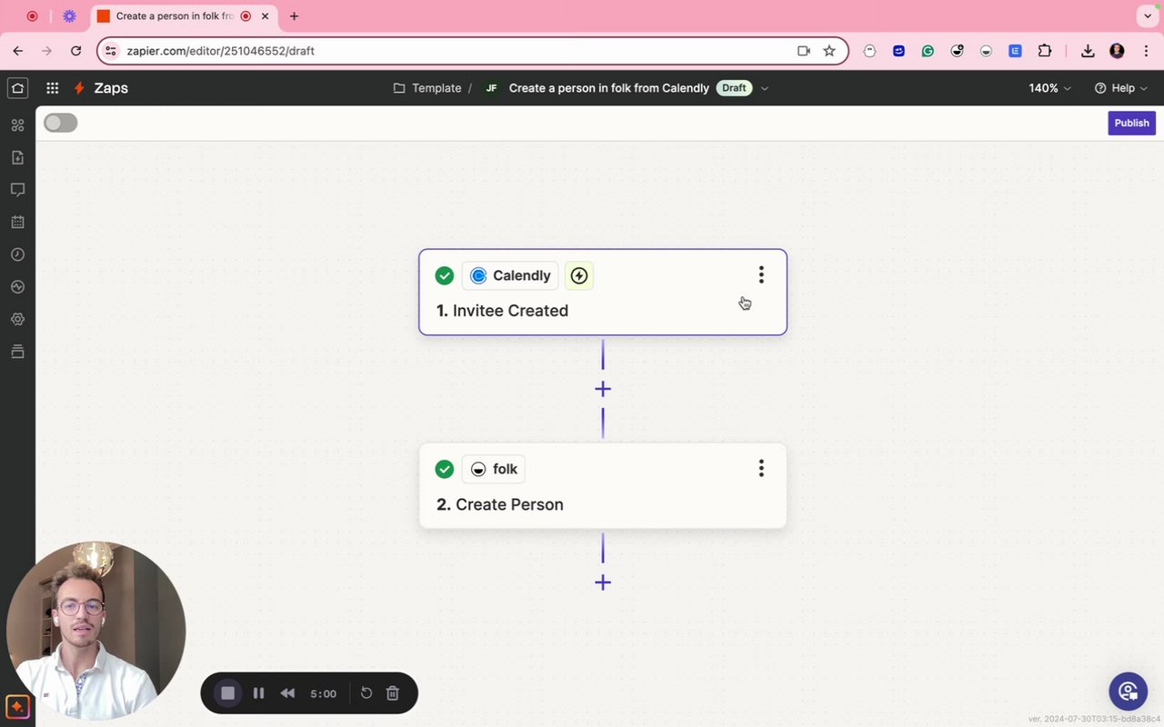Image resolution: width=1164 pixels, height=727 pixels.
Task: Publish the Zap
Action: pyautogui.click(x=1131, y=123)
